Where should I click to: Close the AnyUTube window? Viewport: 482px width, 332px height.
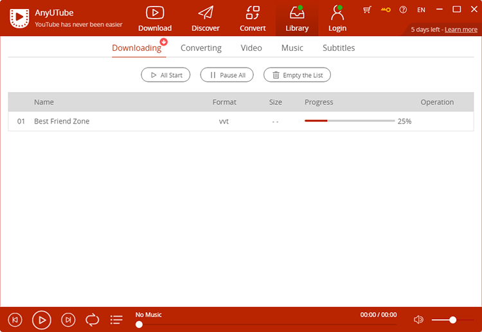coord(474,10)
